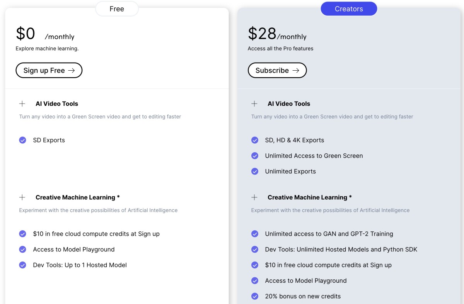Select the Creators plan tab label

349,9
